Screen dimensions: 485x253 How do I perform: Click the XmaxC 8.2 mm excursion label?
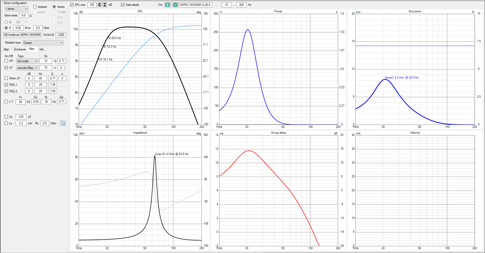click(401, 78)
